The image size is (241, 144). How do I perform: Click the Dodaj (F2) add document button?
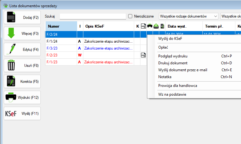(22, 18)
